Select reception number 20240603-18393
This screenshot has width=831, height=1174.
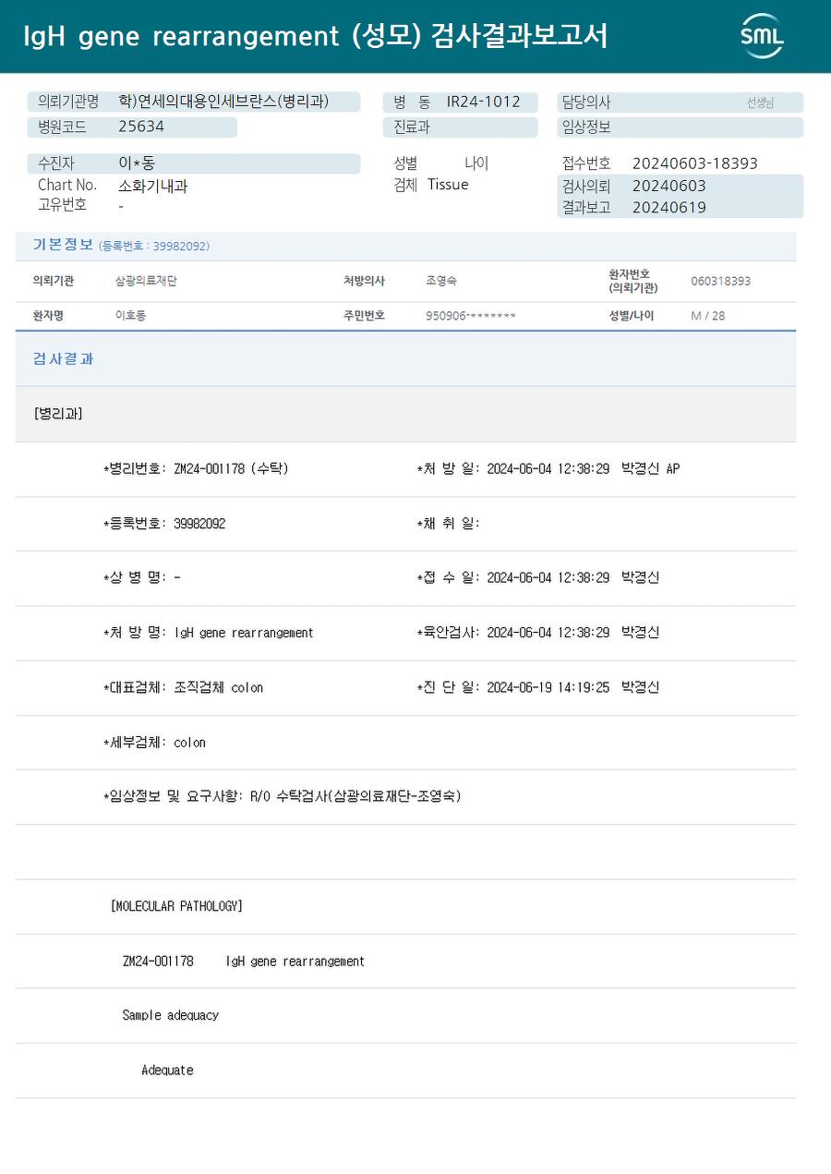(x=694, y=163)
